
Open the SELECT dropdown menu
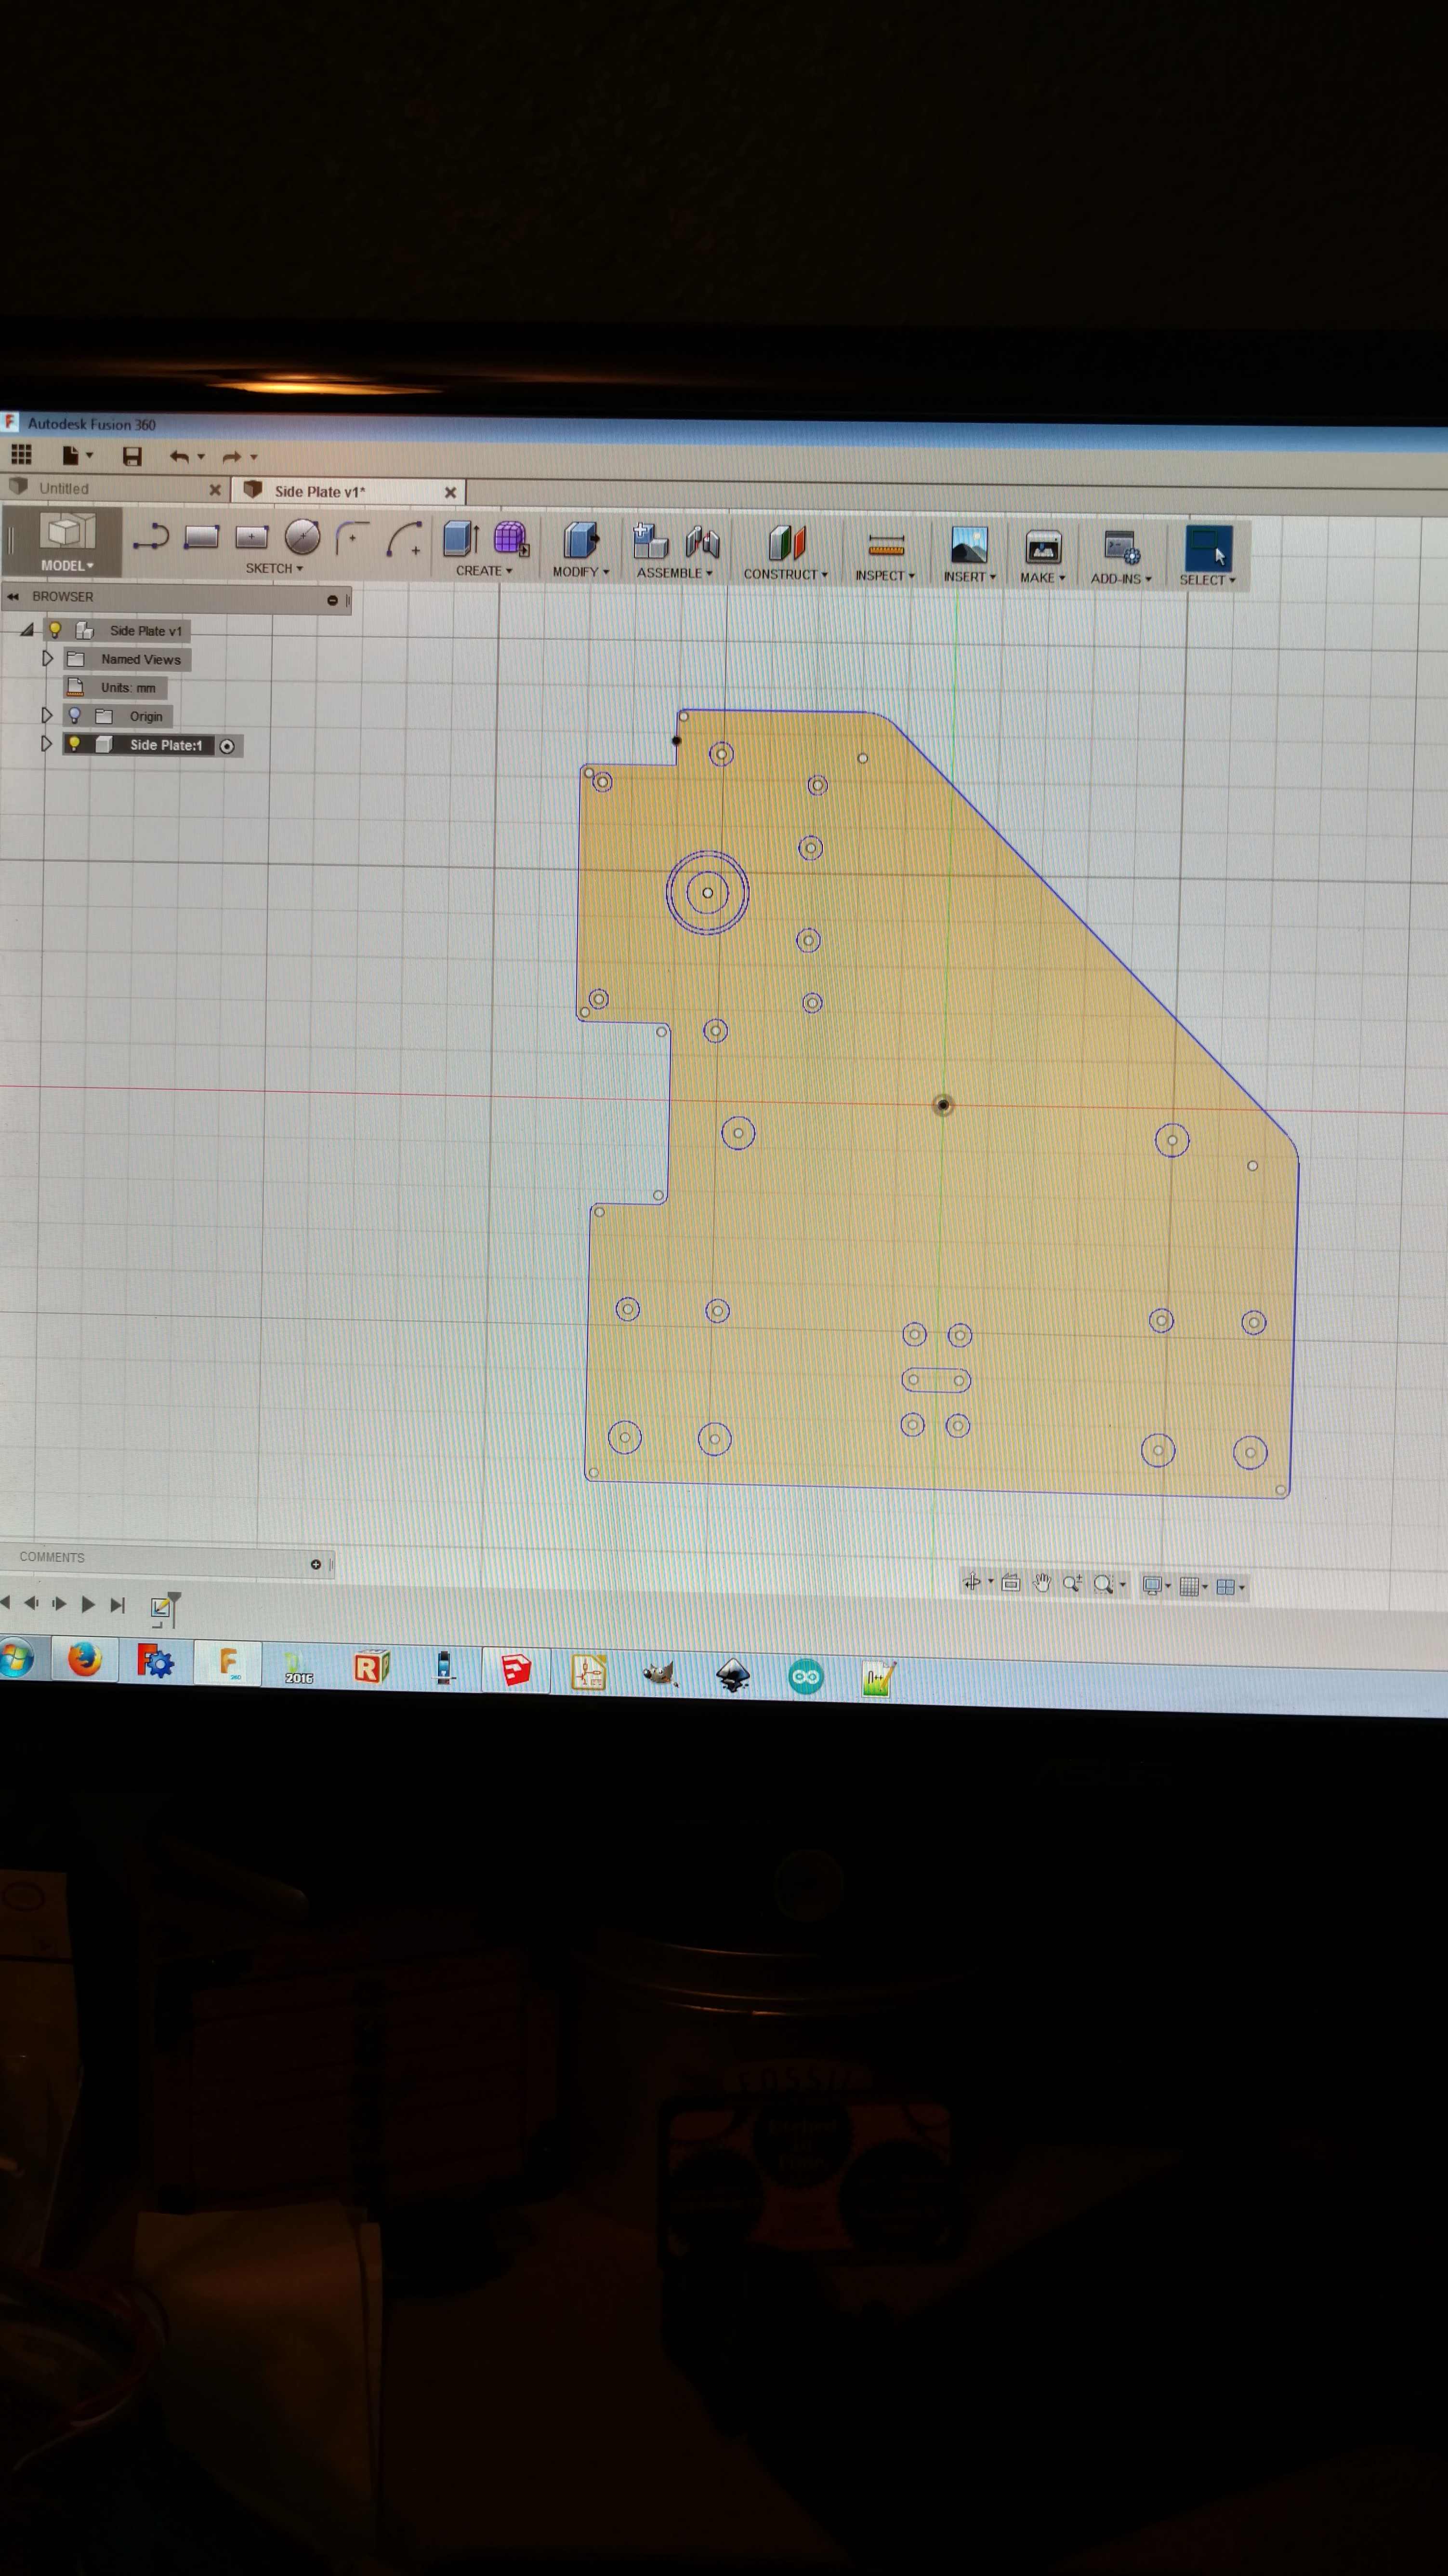(x=1207, y=580)
